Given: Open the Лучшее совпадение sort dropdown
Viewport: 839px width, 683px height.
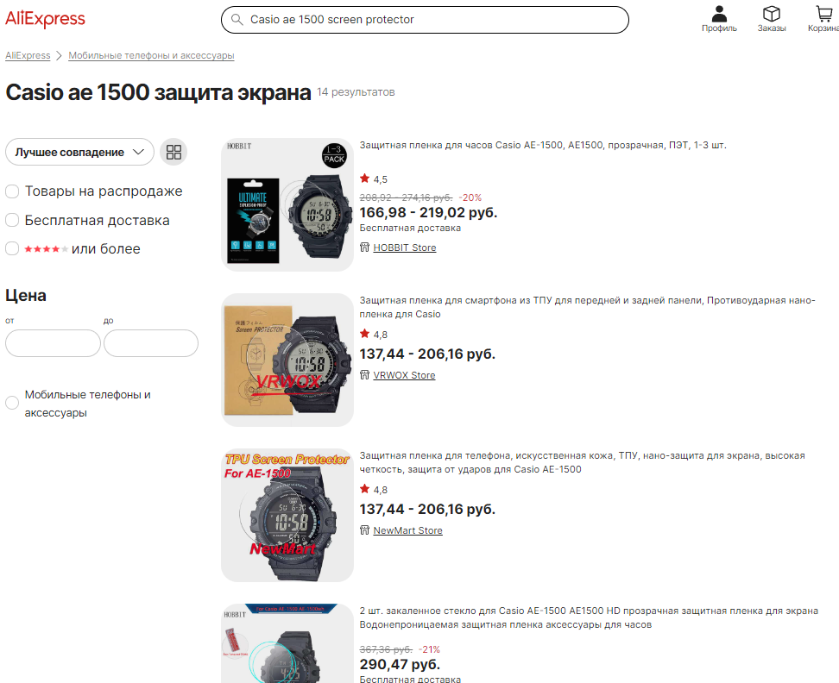Looking at the screenshot, I should pos(79,152).
